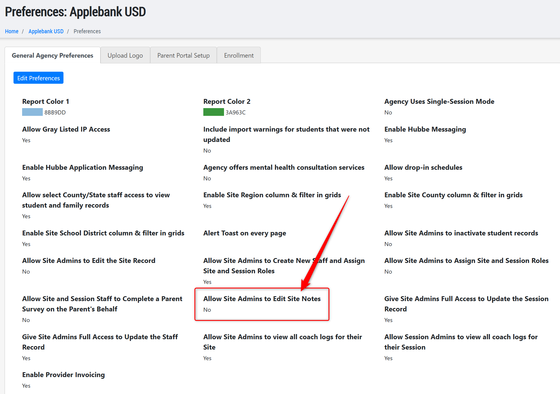Click the Report Color 1 blue swatch
Image resolution: width=560 pixels, height=394 pixels.
tap(32, 112)
